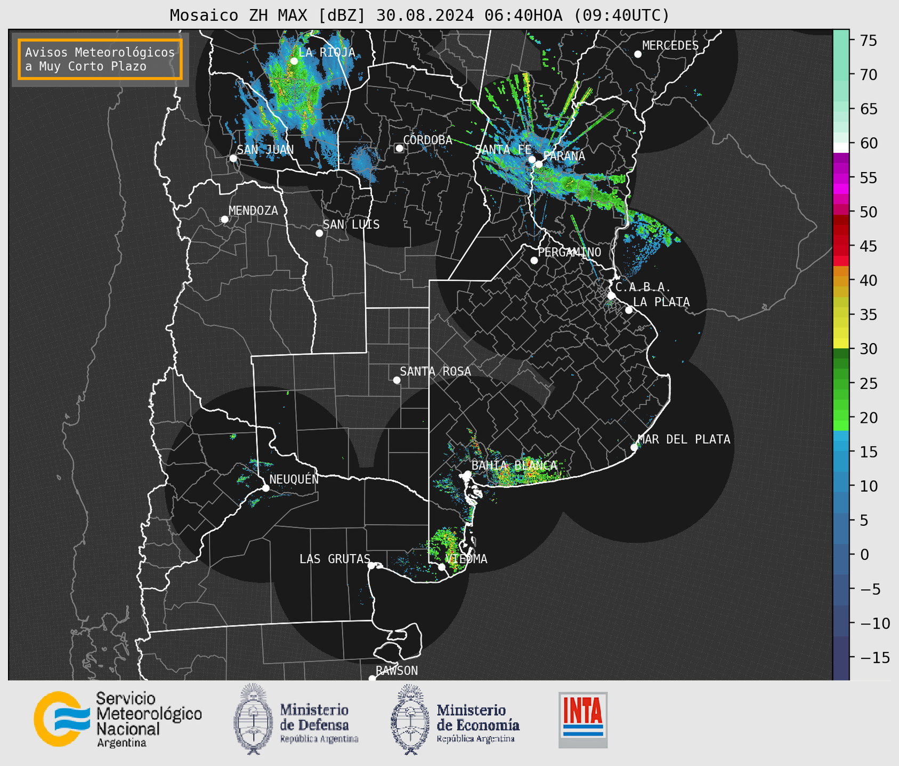The width and height of the screenshot is (899, 766).
Task: Click the white 60 dBZ color band
Action: (841, 147)
